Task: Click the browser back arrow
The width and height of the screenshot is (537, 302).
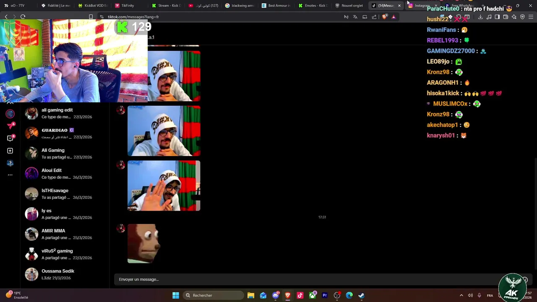Action: pyautogui.click(x=6, y=17)
